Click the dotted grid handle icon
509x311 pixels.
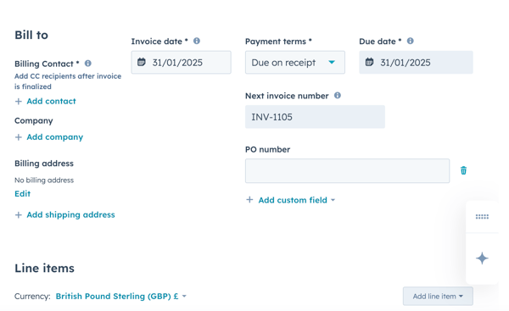(x=482, y=217)
